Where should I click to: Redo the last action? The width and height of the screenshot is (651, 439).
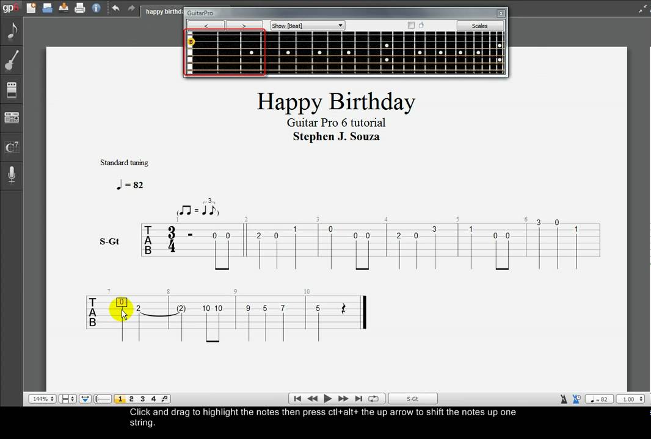point(131,8)
